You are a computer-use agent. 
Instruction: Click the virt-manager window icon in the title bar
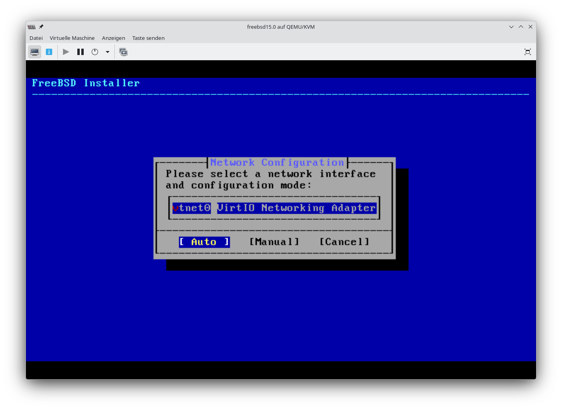pos(31,27)
